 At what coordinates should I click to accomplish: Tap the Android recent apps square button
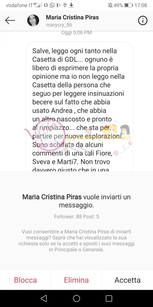[x=109, y=298]
